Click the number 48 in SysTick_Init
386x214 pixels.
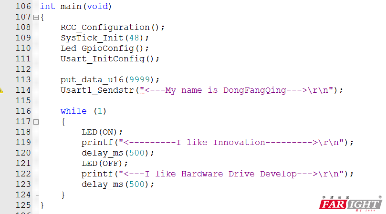pyautogui.click(x=134, y=38)
